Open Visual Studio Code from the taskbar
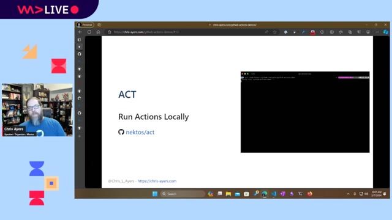Image resolution: width=392 pixels, height=220 pixels. 274,194
